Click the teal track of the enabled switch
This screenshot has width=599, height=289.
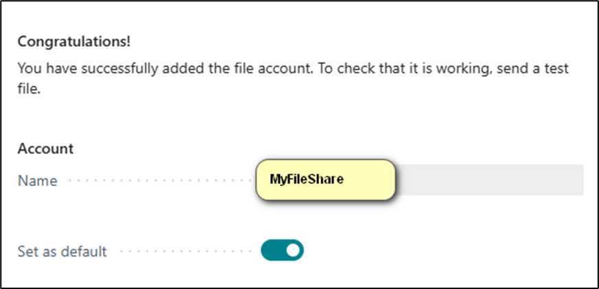(x=272, y=251)
